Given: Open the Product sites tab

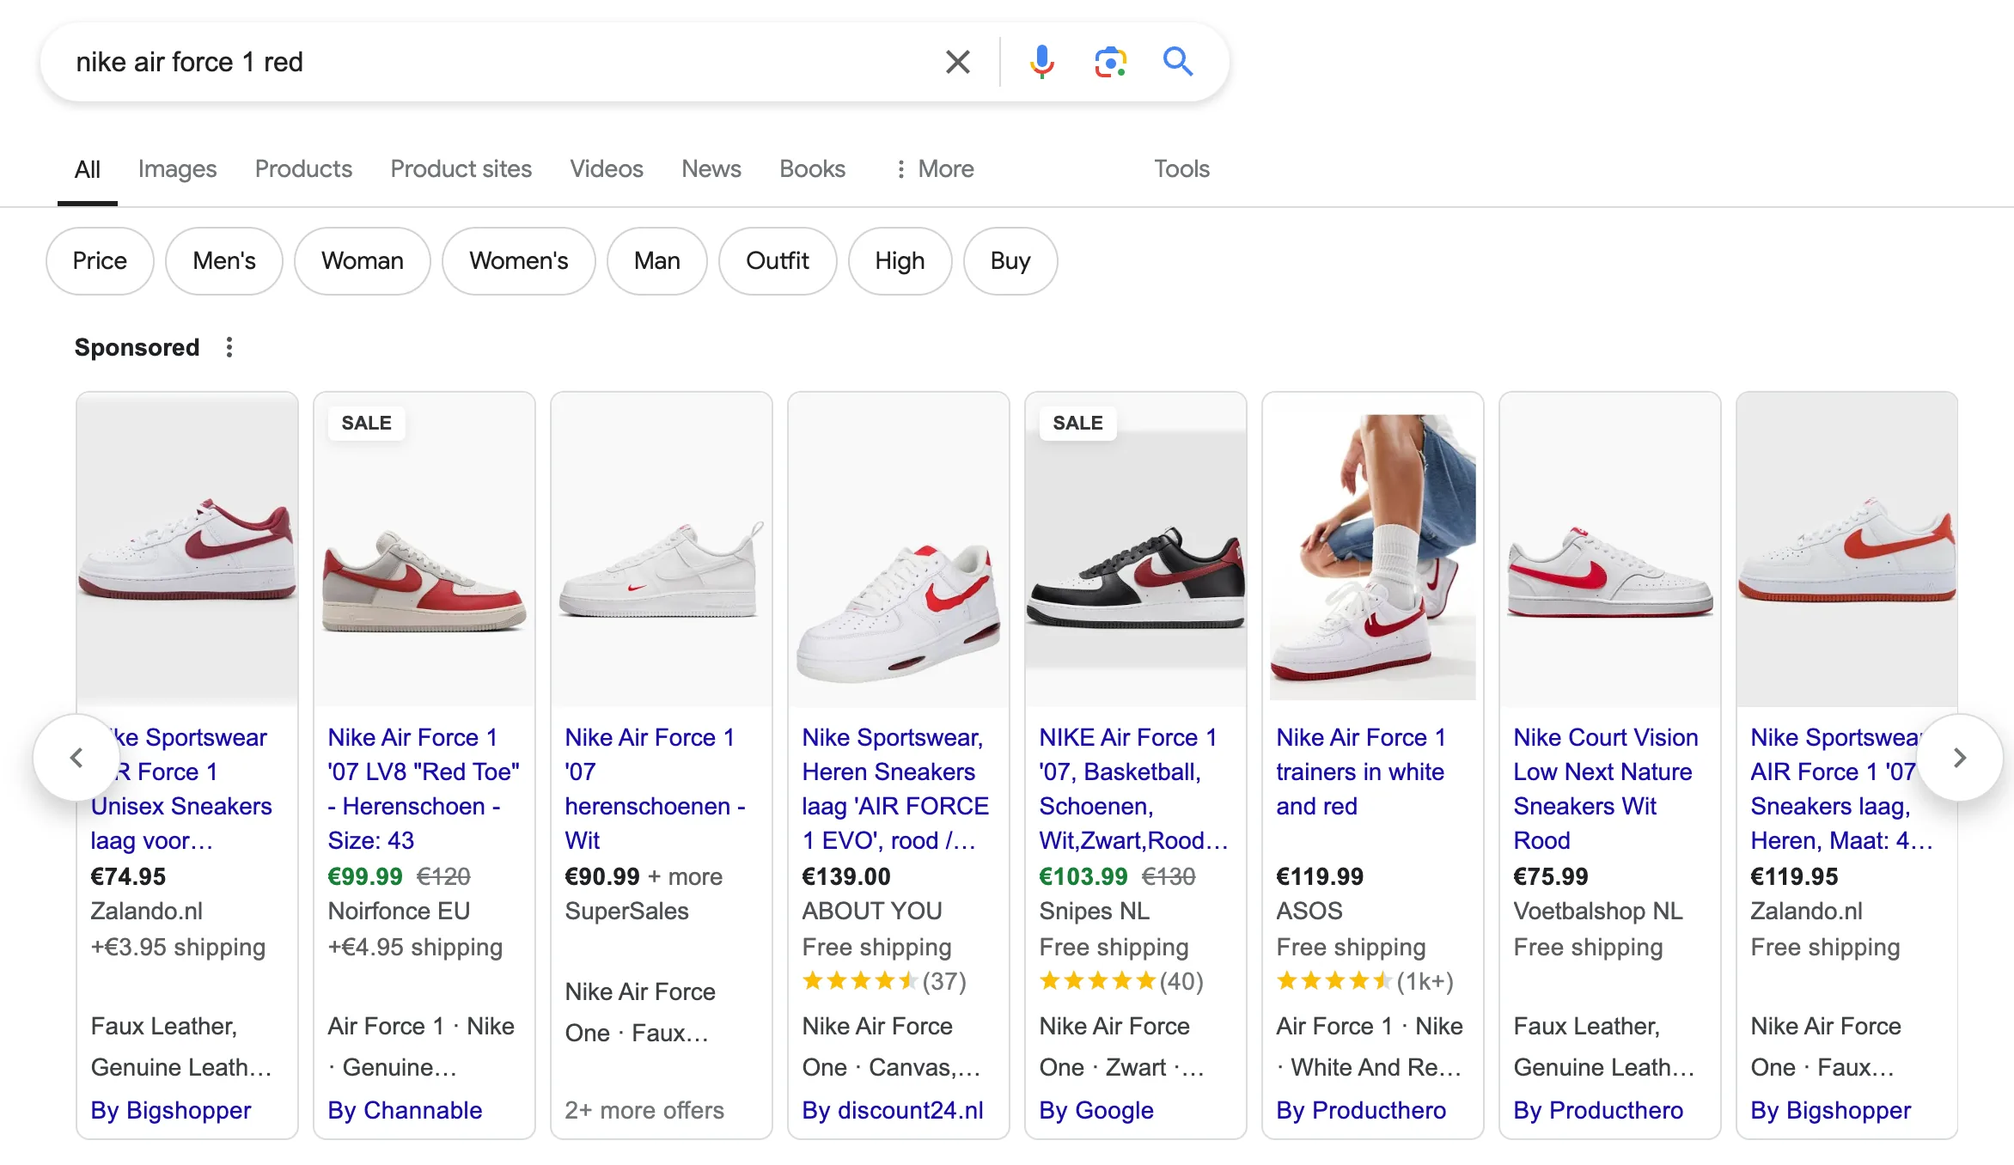Looking at the screenshot, I should [x=461, y=169].
